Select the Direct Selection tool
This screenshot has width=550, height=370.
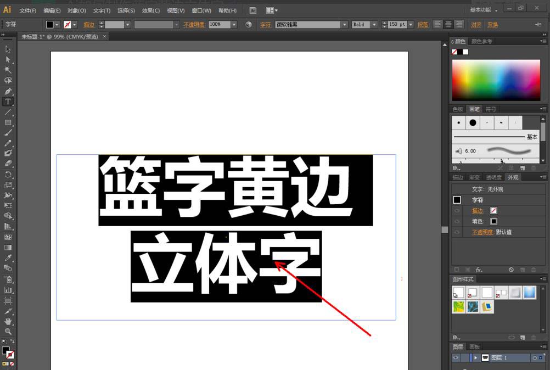tap(8, 60)
